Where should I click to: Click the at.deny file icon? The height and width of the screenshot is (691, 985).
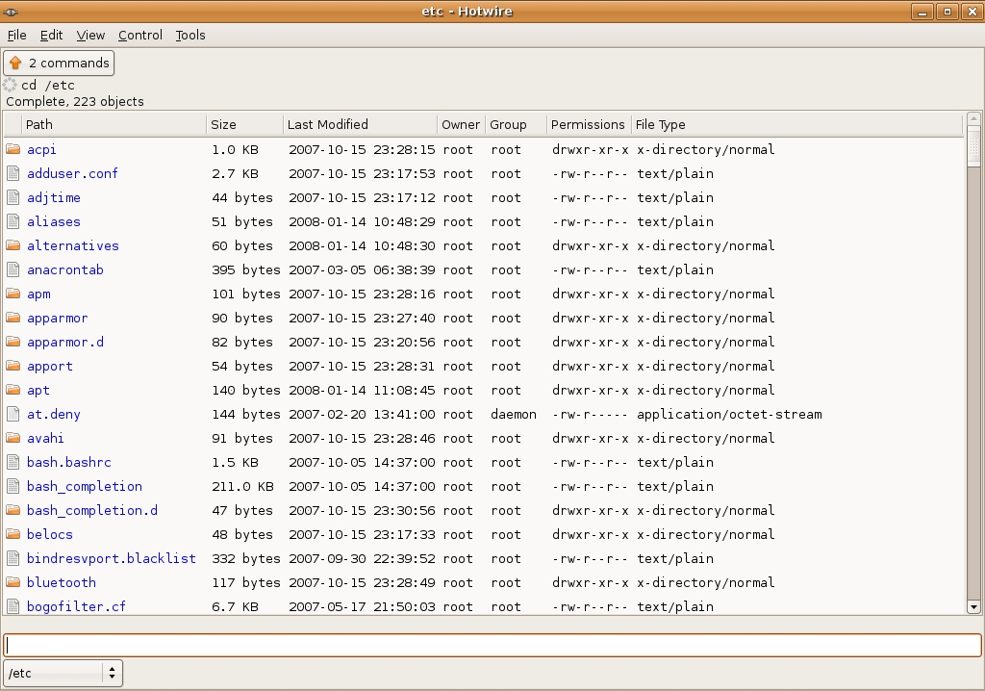[13, 414]
